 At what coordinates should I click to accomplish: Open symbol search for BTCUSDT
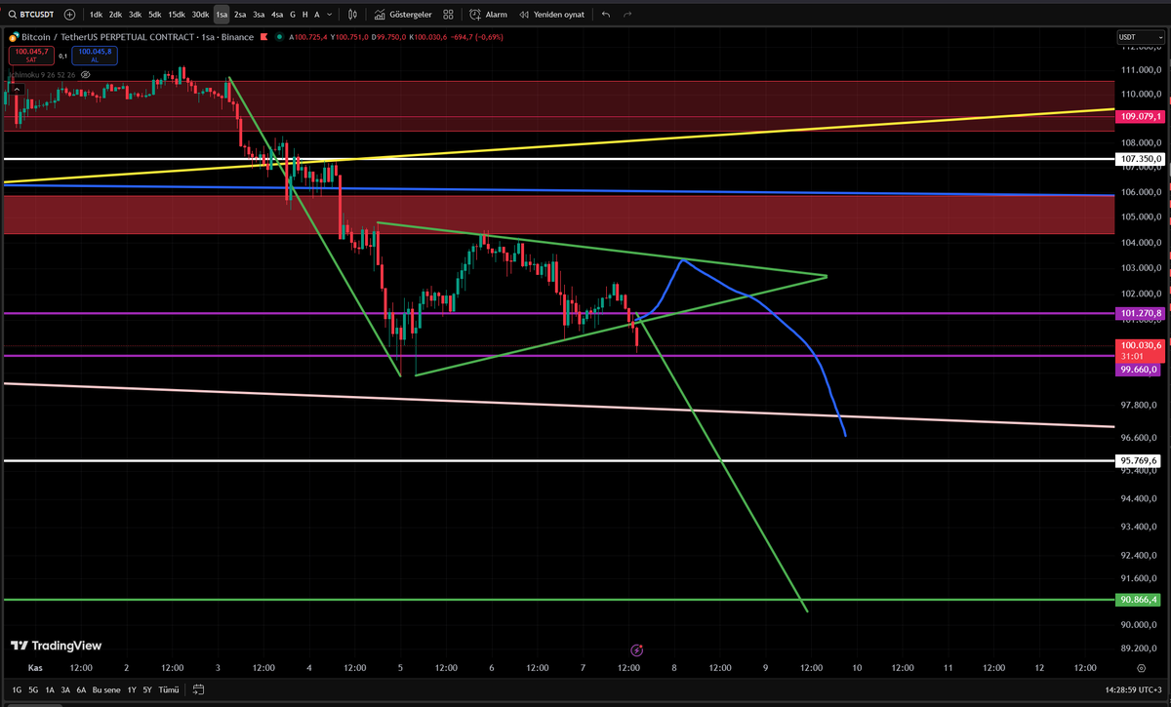tap(30, 15)
